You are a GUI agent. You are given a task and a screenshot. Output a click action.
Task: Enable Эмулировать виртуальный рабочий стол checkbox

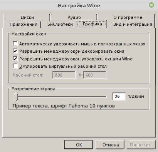[15, 66]
